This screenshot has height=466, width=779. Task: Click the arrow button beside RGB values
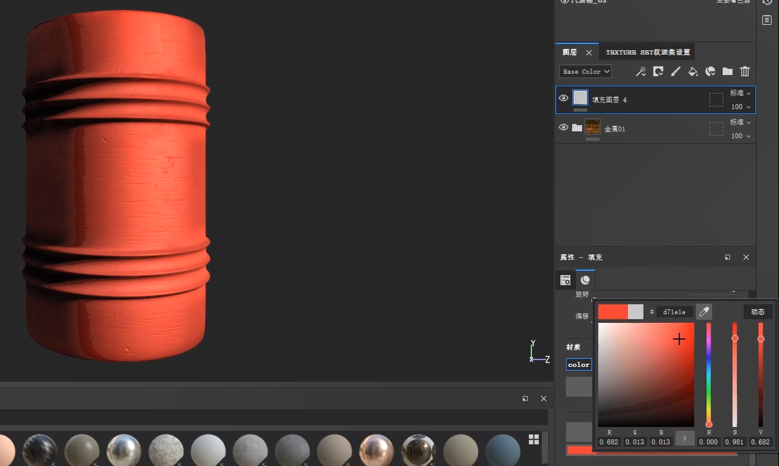click(x=685, y=438)
